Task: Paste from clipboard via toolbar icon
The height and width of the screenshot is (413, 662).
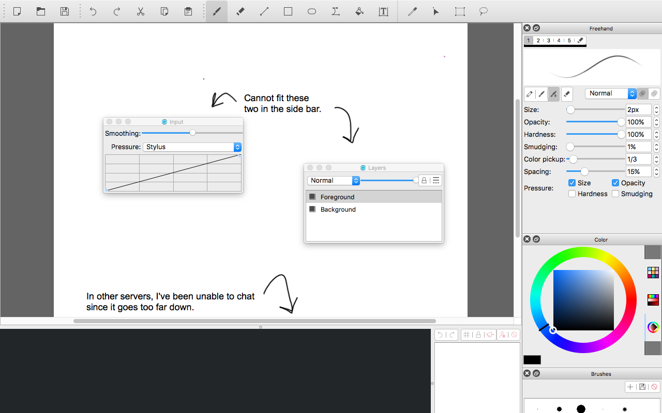Action: click(x=188, y=11)
